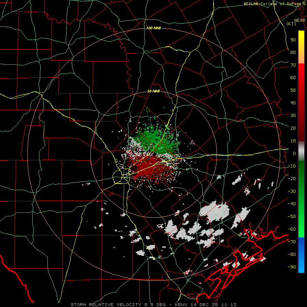
Task: Click the -90 value on the color scale
Action: click(x=292, y=267)
